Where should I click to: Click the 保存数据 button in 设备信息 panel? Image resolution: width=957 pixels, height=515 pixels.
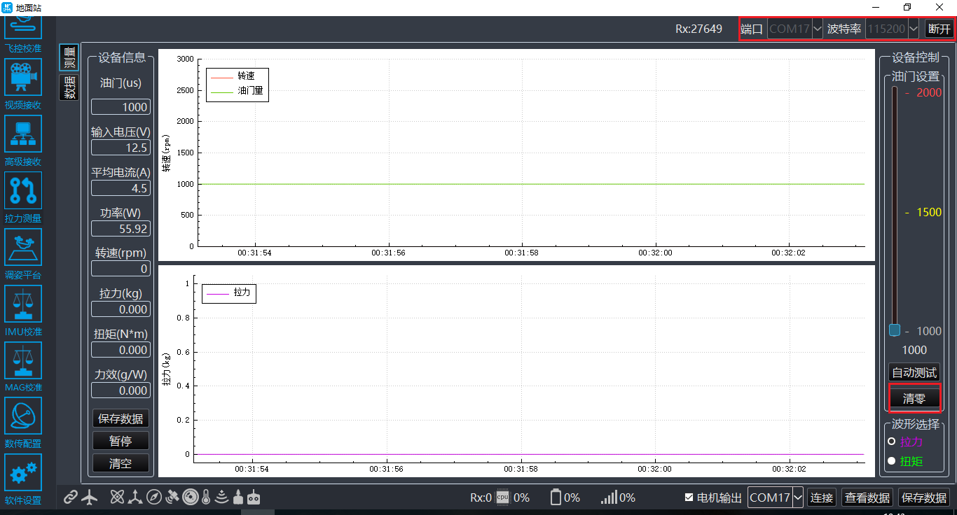point(121,418)
